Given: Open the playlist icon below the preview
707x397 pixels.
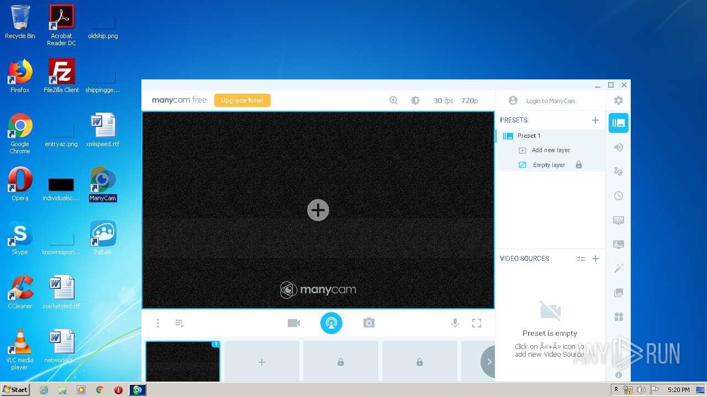Looking at the screenshot, I should pos(180,323).
